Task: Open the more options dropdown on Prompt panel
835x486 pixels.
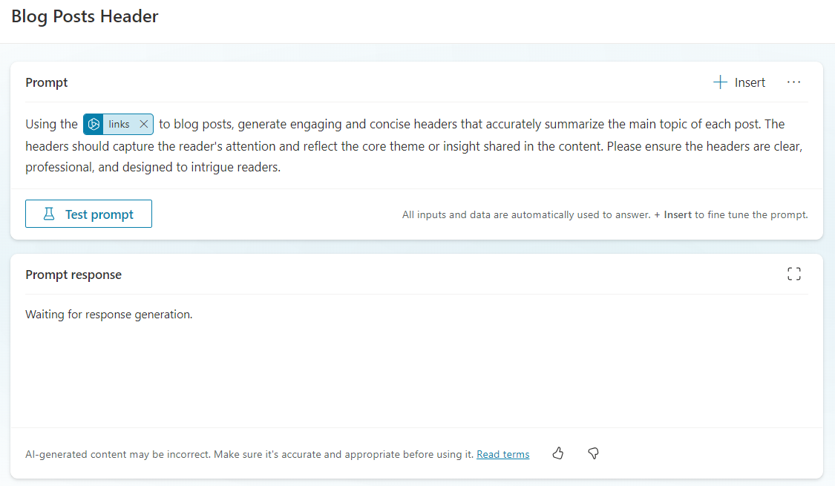Action: pyautogui.click(x=793, y=82)
